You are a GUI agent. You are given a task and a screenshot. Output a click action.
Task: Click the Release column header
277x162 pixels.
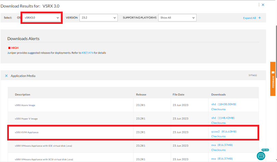pos(141,94)
